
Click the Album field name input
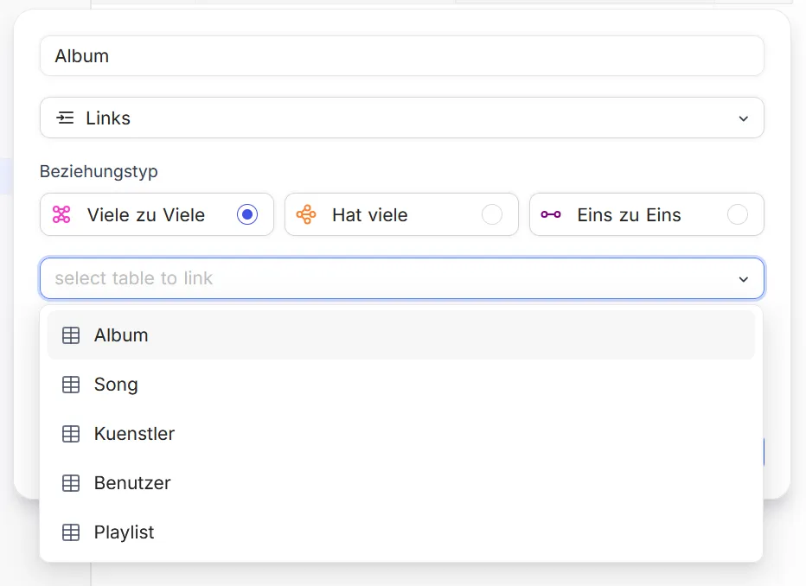tap(401, 56)
